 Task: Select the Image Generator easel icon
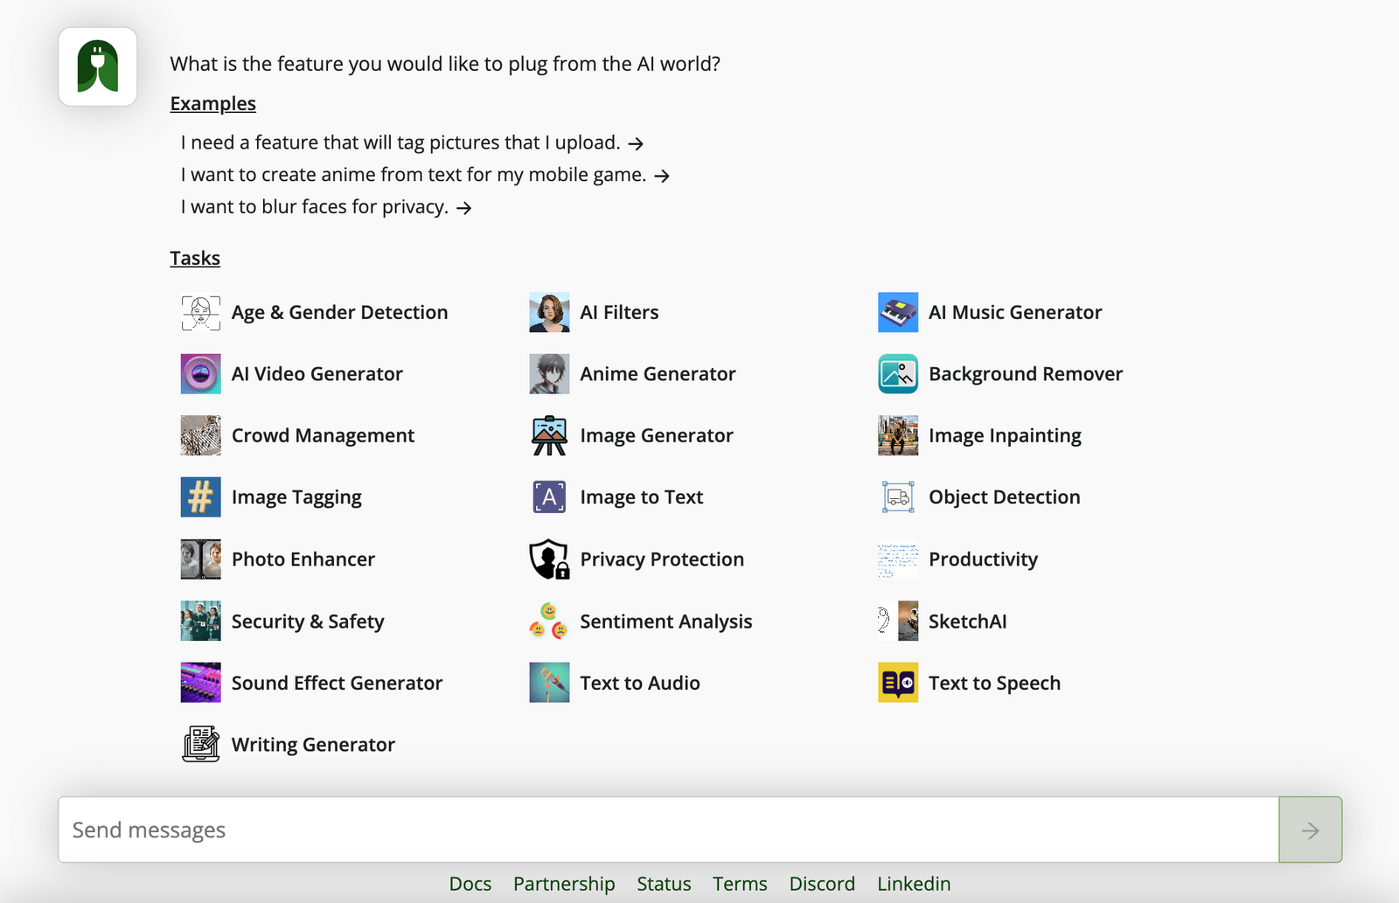click(x=548, y=435)
